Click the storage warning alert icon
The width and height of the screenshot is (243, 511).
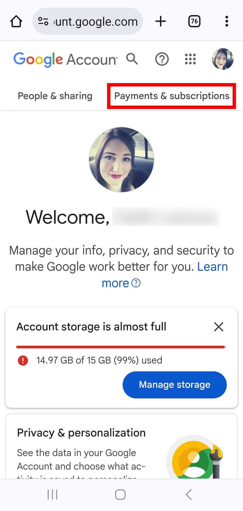pyautogui.click(x=23, y=360)
